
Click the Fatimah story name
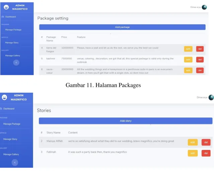click(51, 152)
